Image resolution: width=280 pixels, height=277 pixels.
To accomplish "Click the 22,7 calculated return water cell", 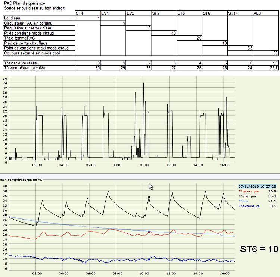I will [x=265, y=68].
